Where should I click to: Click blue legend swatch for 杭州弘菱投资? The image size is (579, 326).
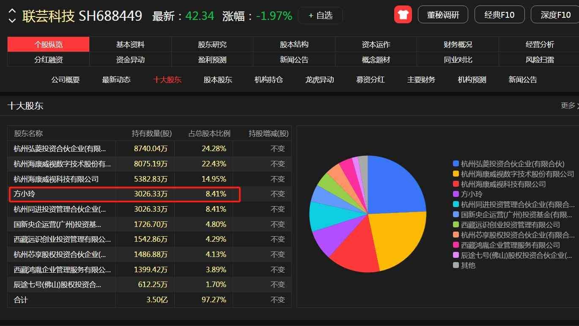456,164
